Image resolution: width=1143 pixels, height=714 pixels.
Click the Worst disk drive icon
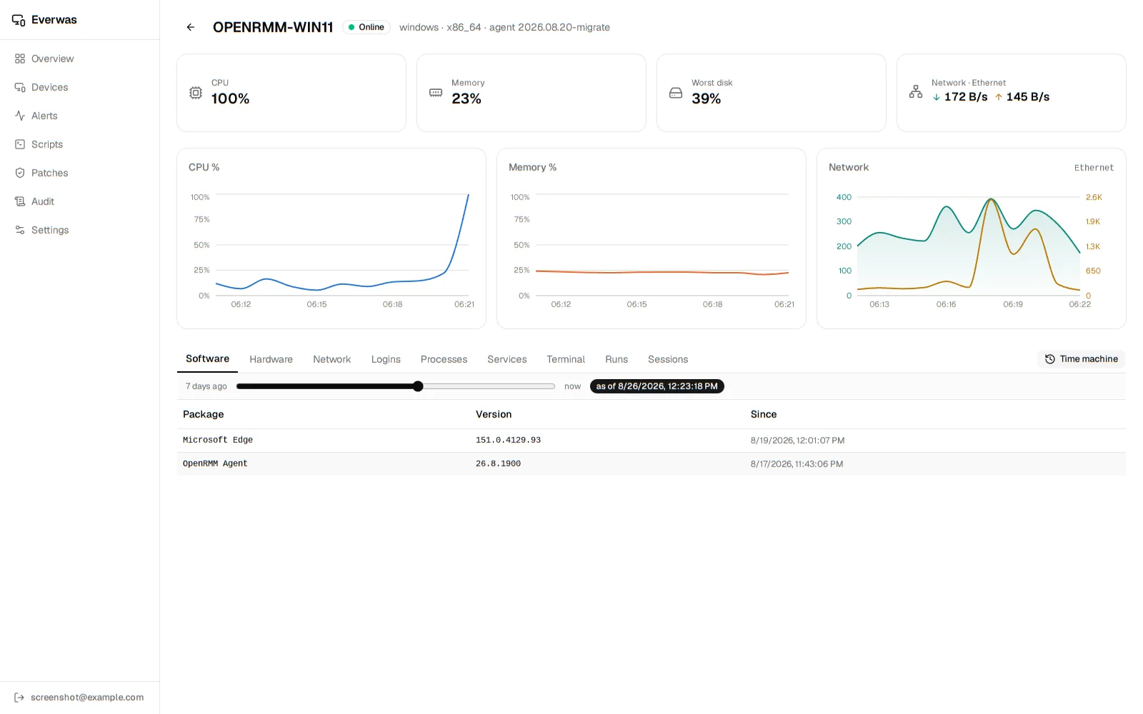point(676,93)
